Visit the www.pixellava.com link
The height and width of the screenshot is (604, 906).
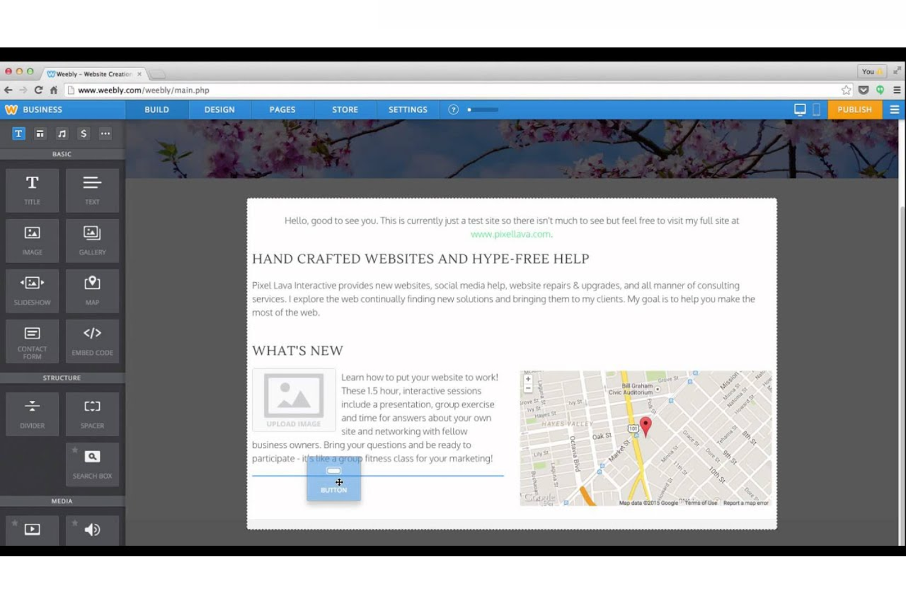point(511,234)
